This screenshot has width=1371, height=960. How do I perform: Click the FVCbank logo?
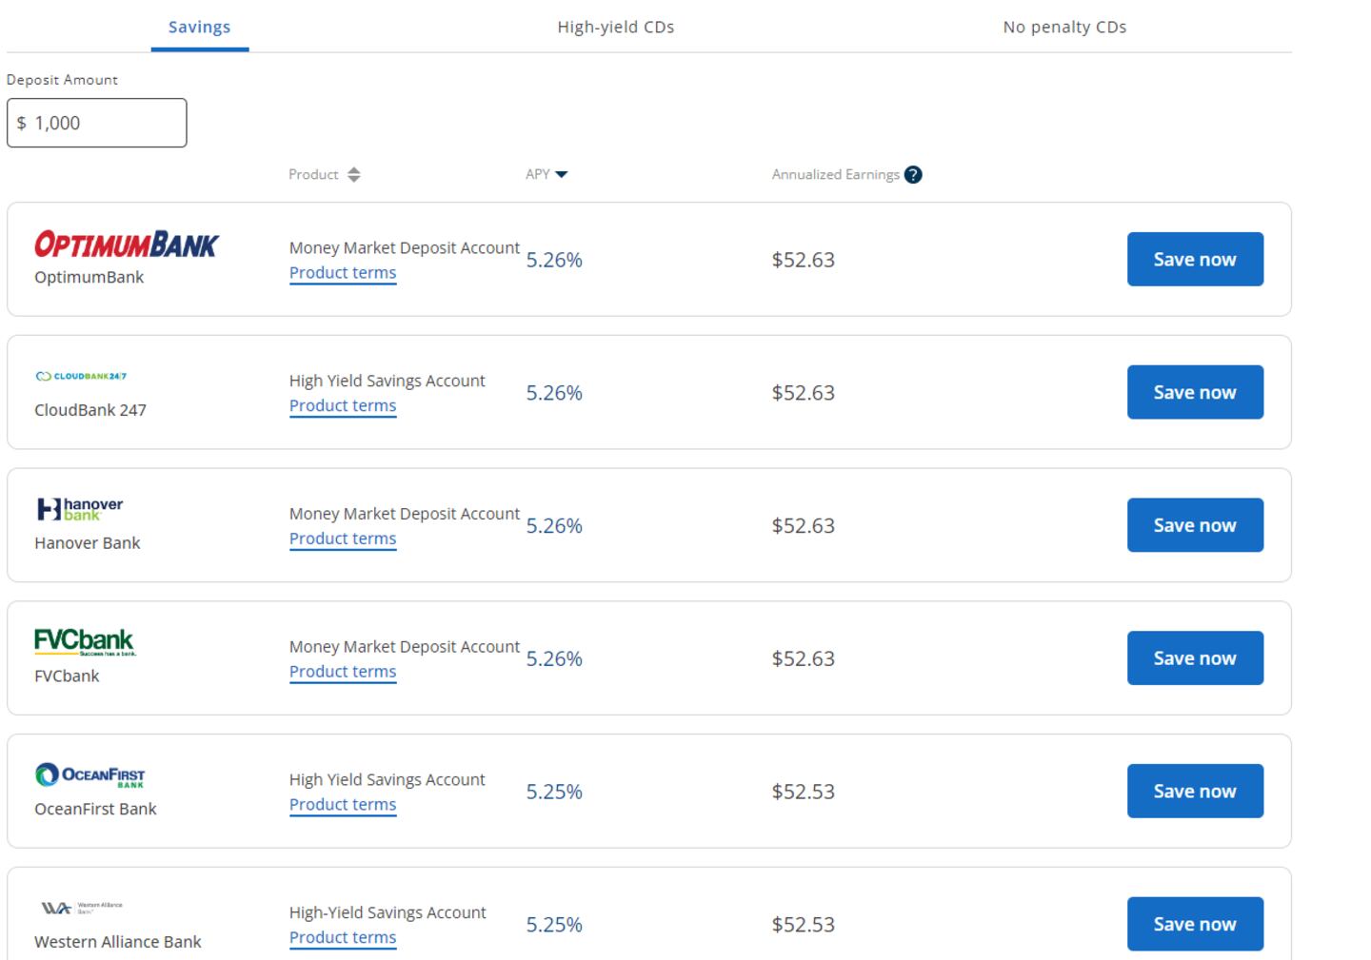(x=85, y=641)
